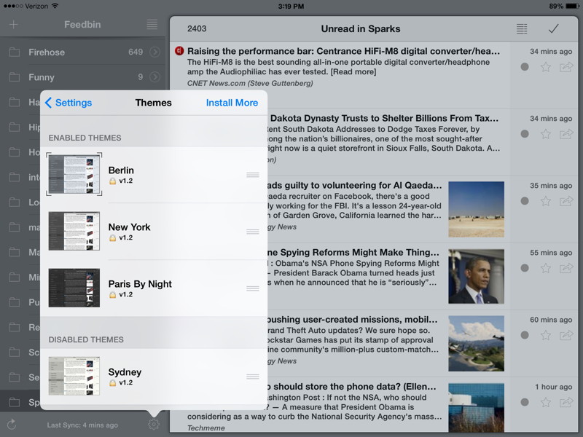The width and height of the screenshot is (583, 437).
Task: Expand the Funny folder with its chevron
Action: pos(154,77)
